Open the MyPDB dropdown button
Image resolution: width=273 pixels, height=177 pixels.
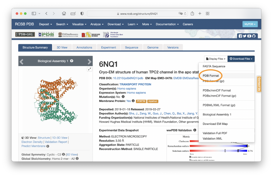250,24
